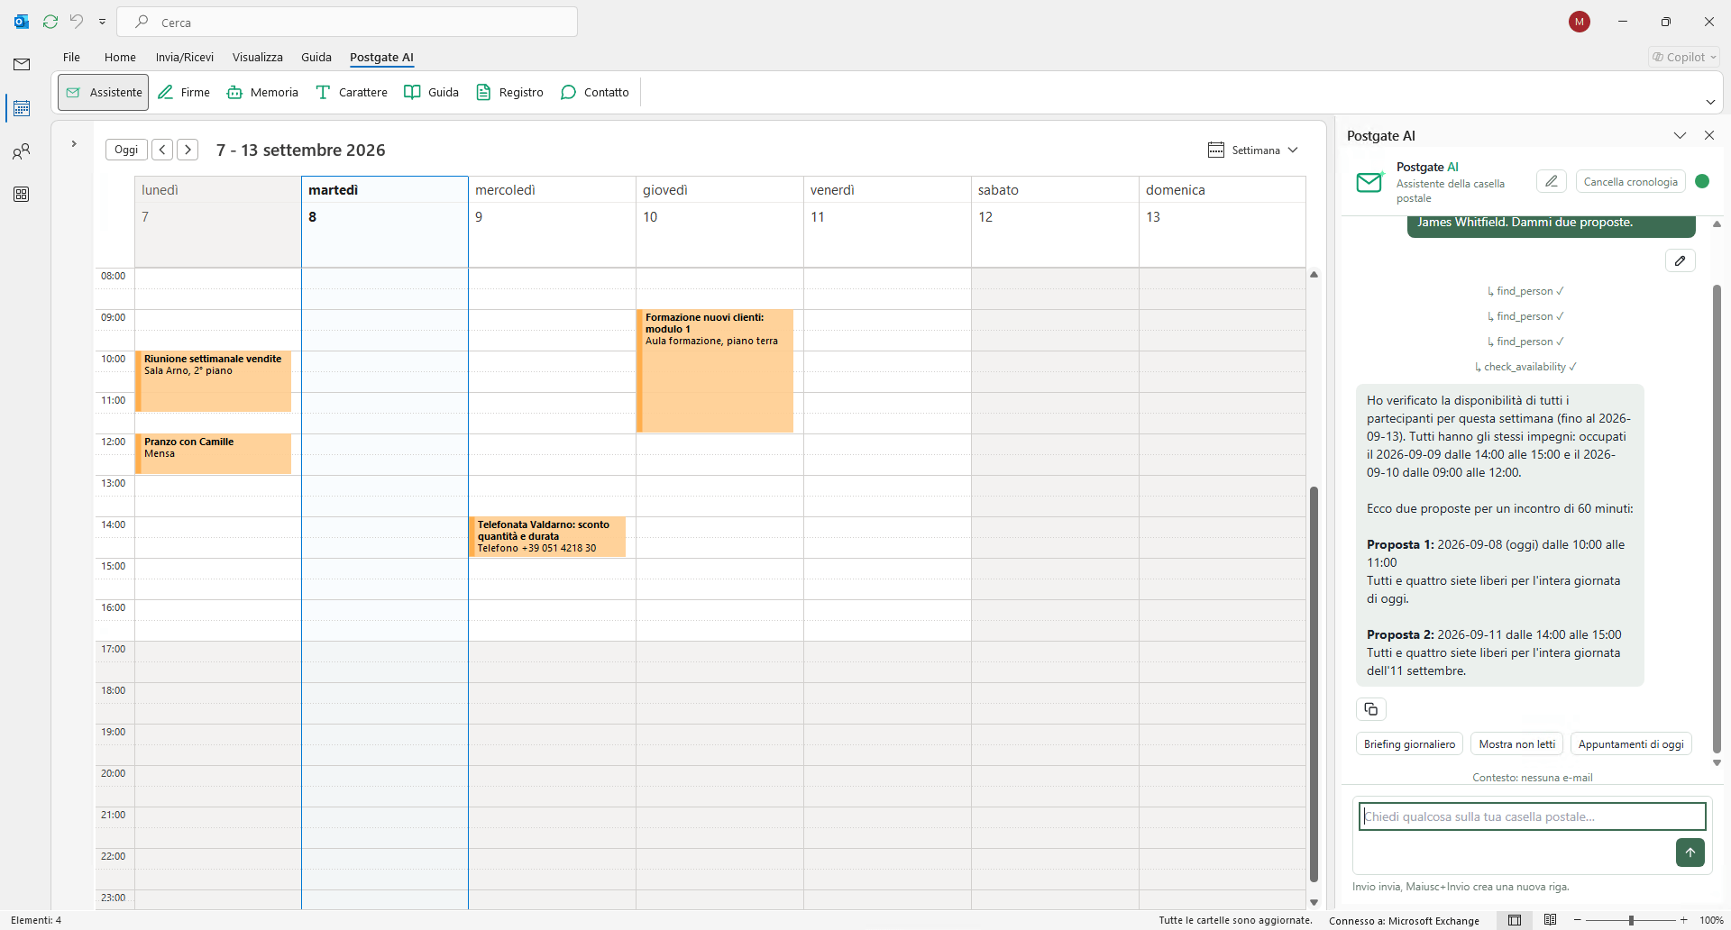Click Cancella cronologia button

(1630, 181)
